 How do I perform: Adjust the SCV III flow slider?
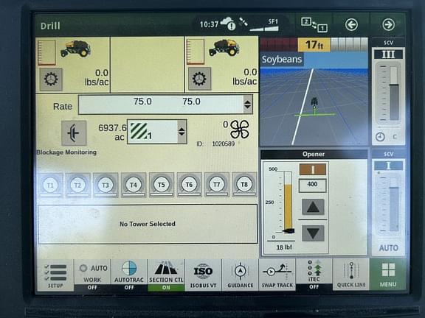394,93
